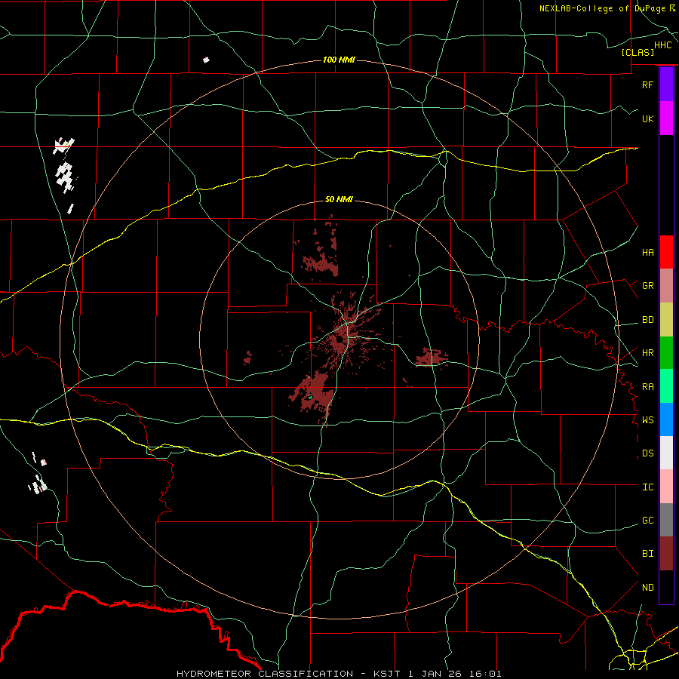This screenshot has width=679, height=679.
Task: Click the HA red legend swatch
Action: click(666, 252)
